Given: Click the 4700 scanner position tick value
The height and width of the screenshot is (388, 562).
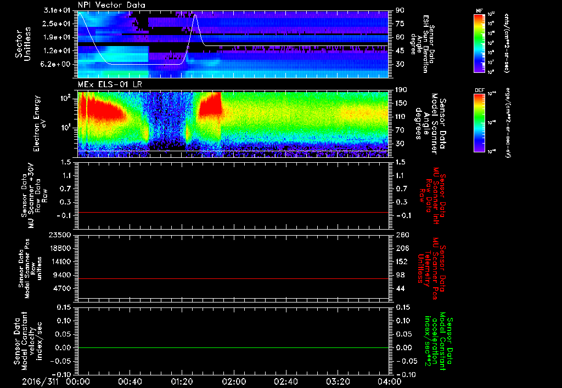Looking at the screenshot, I should (x=61, y=288).
